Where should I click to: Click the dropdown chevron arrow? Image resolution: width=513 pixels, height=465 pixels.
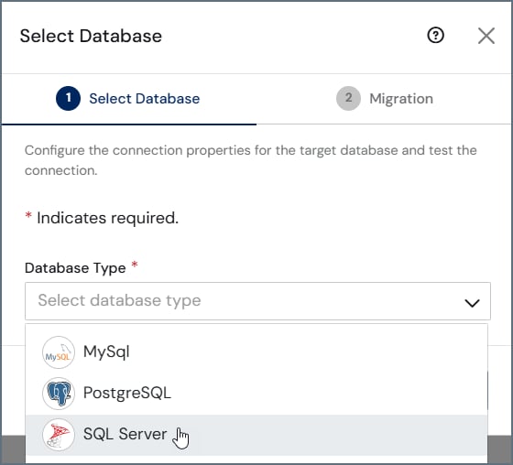pyautogui.click(x=472, y=303)
